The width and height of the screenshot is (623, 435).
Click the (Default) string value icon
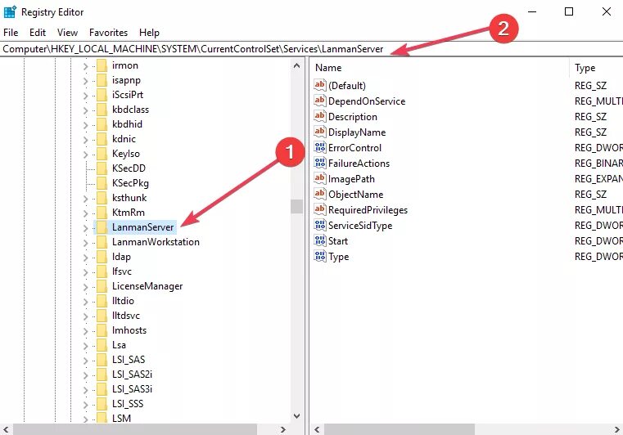tap(320, 85)
